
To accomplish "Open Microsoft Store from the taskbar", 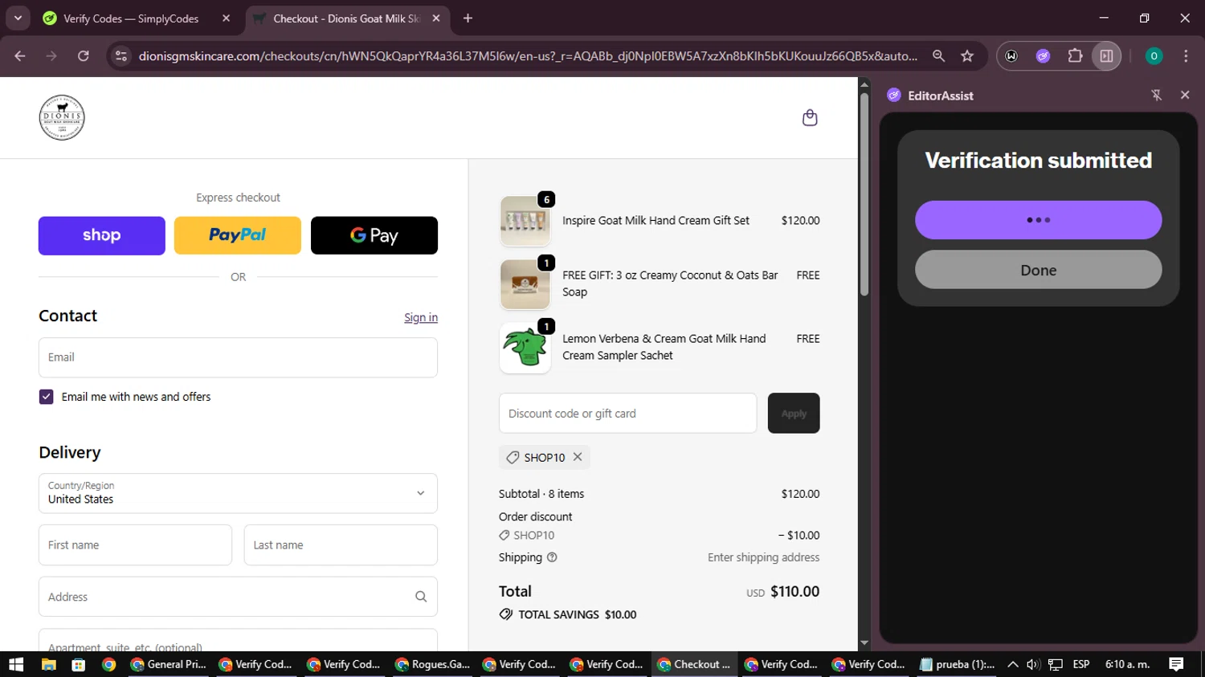I will [78, 664].
